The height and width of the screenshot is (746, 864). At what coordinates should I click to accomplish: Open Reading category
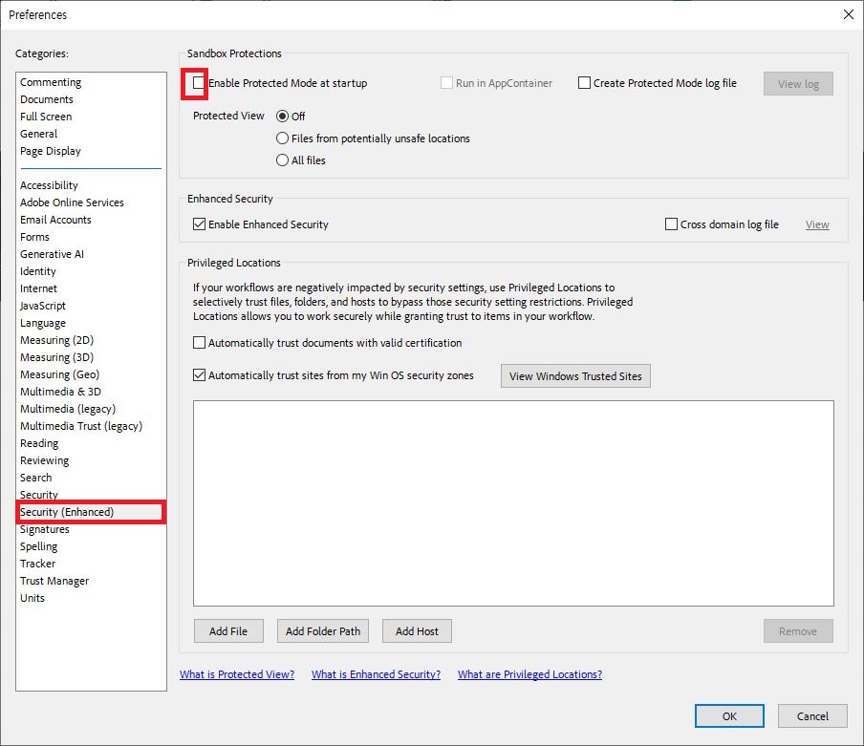(x=39, y=443)
